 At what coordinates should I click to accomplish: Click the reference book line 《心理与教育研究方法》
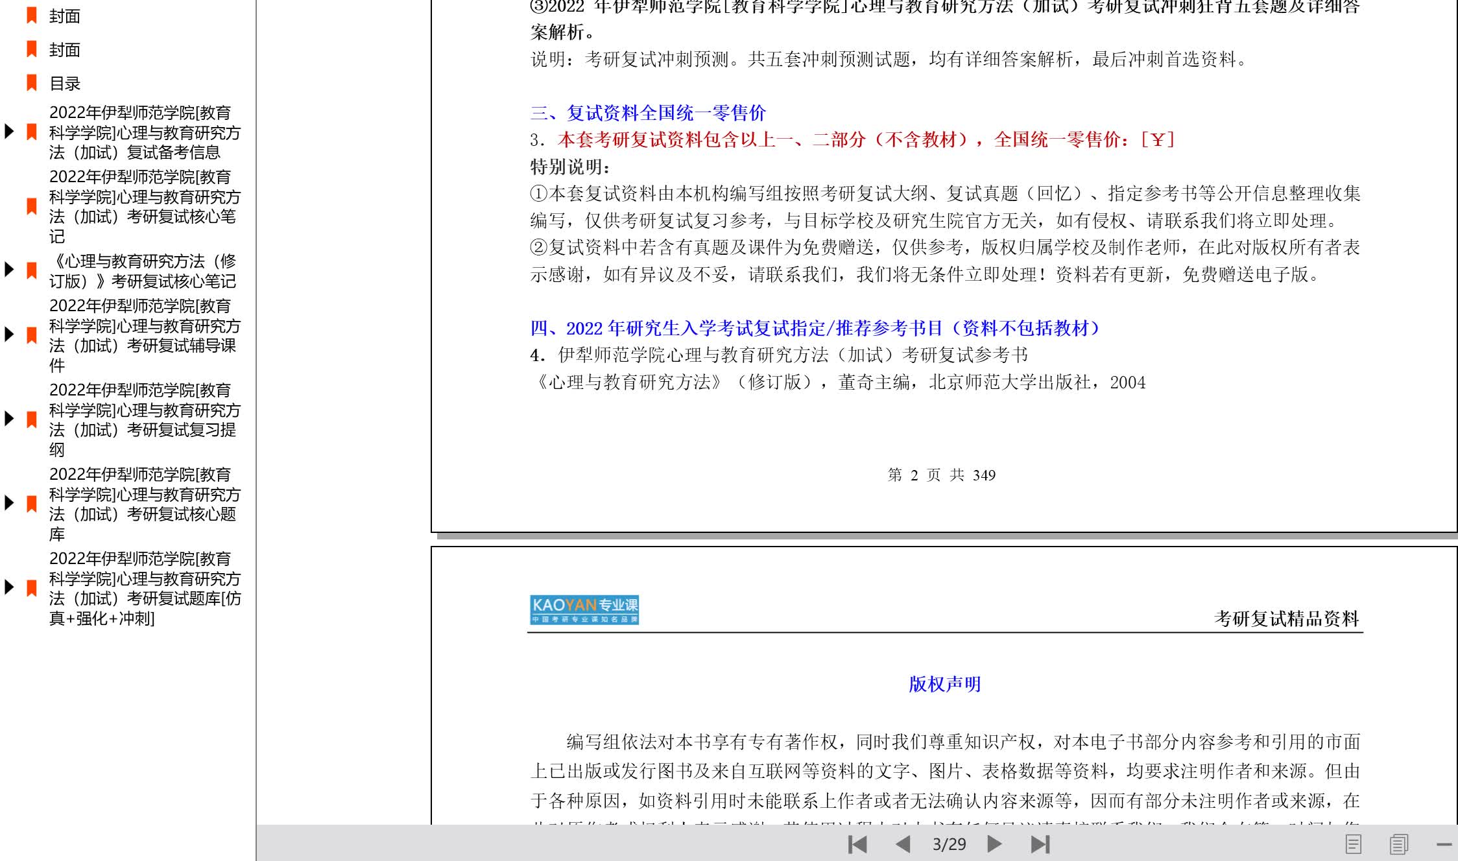tap(838, 382)
